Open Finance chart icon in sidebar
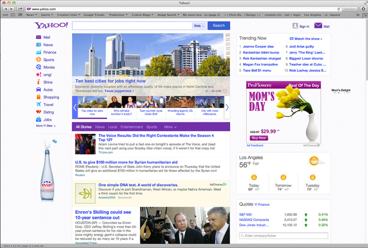Screen dimensions: 368x248 (x=38, y=52)
